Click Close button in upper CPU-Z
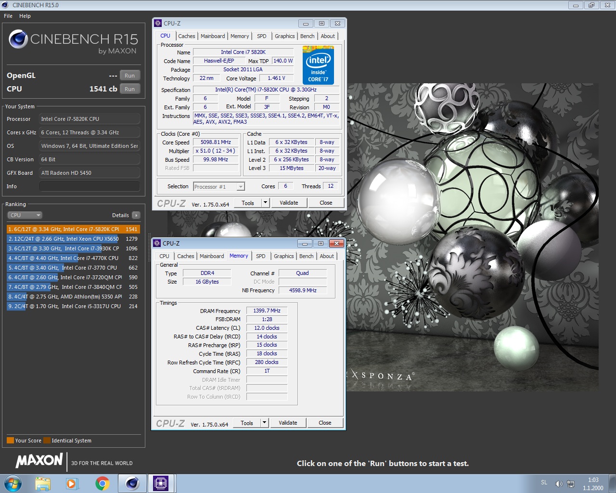Screen dimensions: 616x493 pyautogui.click(x=326, y=203)
